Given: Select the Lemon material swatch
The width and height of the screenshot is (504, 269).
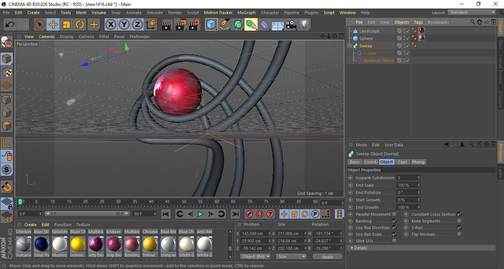Looking at the screenshot, I should point(78,244).
